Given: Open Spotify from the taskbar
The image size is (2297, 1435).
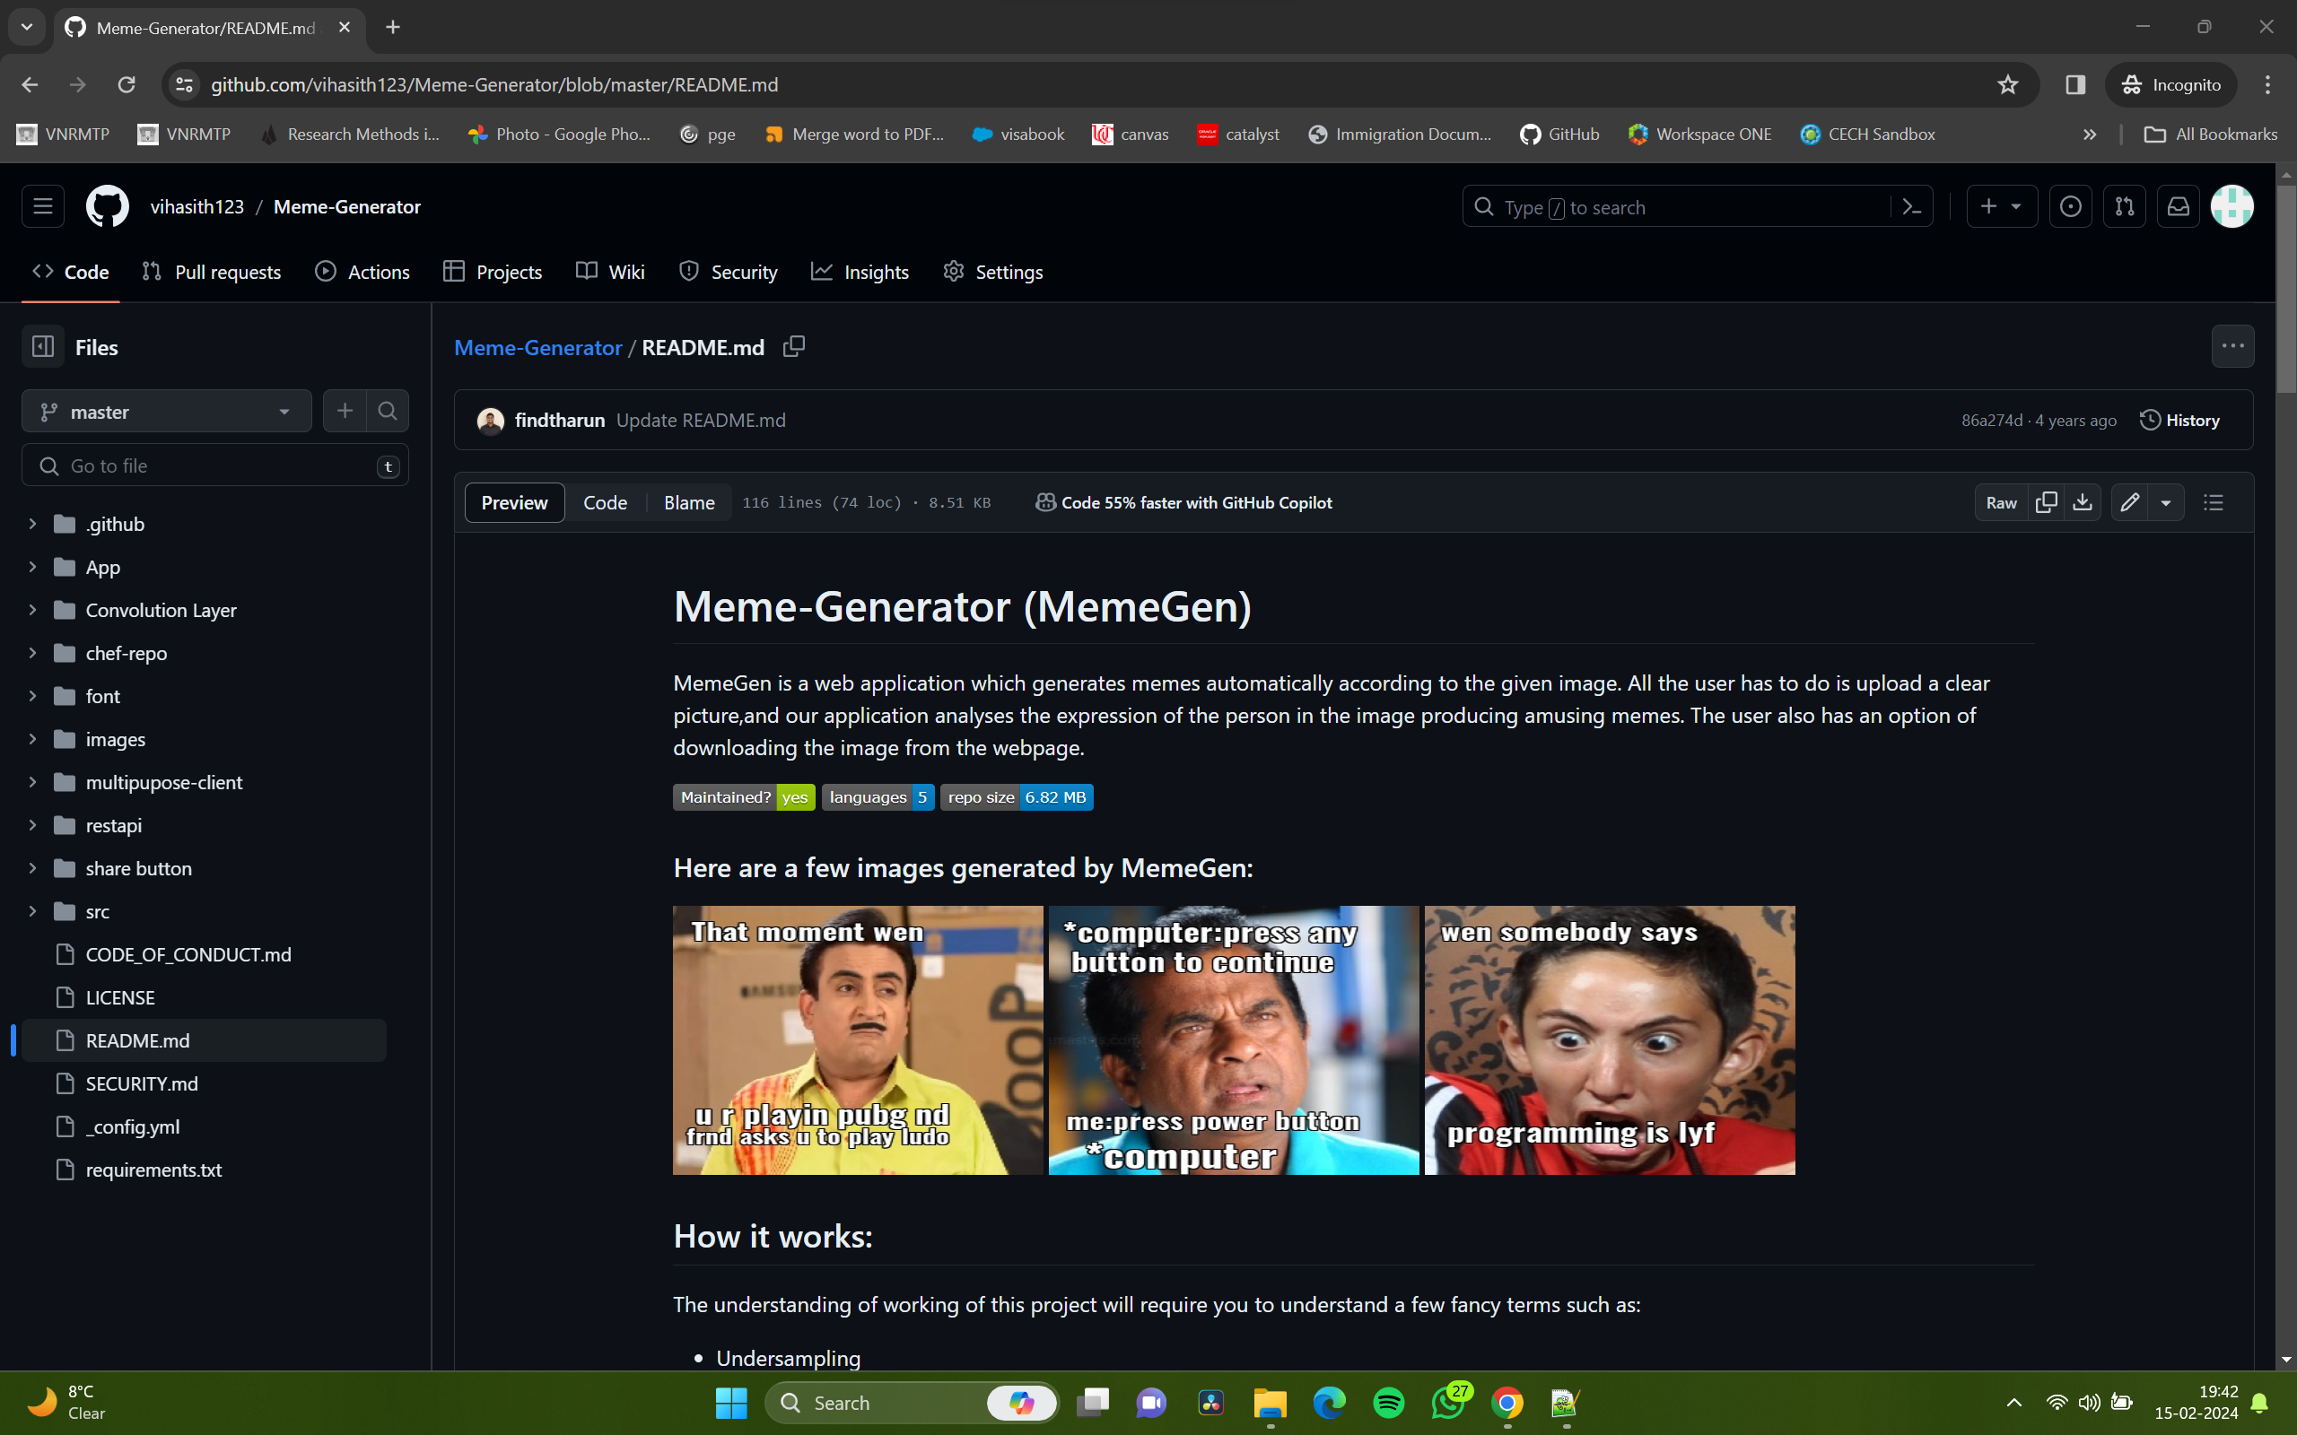Looking at the screenshot, I should pyautogui.click(x=1389, y=1403).
